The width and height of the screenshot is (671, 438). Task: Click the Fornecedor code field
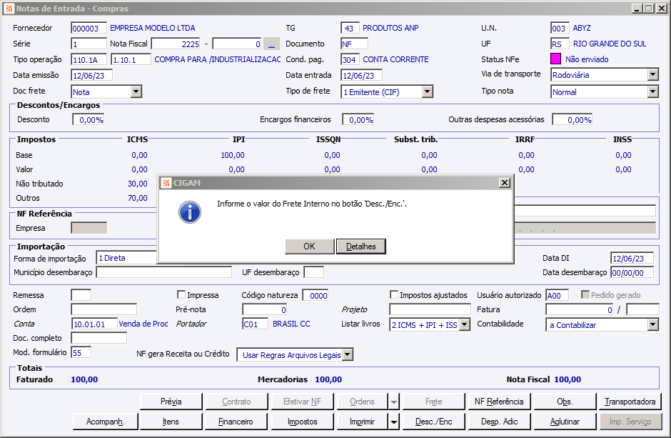89,28
